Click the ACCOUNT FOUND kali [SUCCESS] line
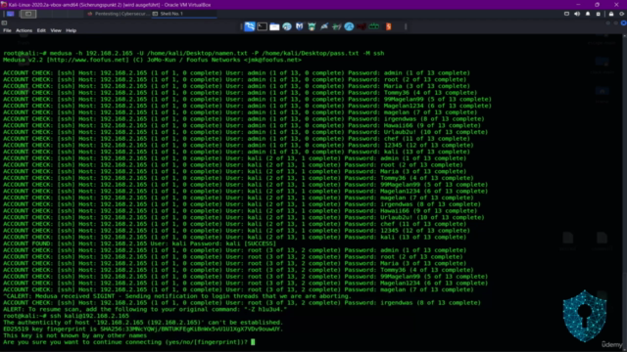This screenshot has height=352, width=627. [139, 243]
